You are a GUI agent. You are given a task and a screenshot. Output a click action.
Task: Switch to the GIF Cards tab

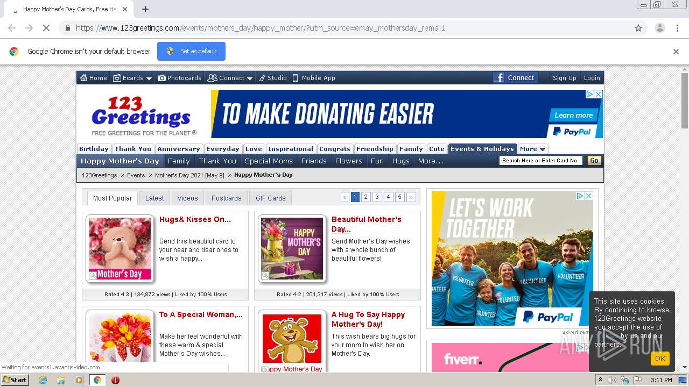tap(271, 198)
